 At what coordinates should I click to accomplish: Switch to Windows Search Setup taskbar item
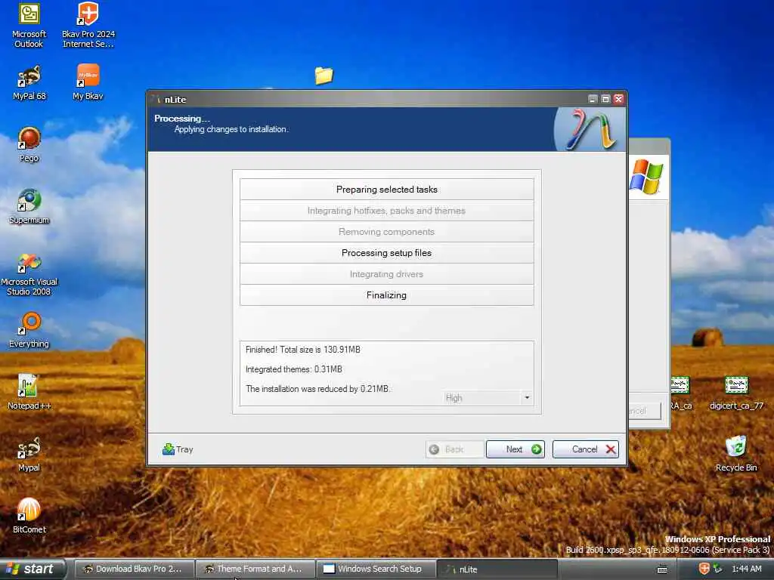click(376, 569)
